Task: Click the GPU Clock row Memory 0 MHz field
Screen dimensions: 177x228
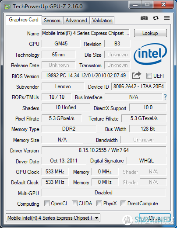Action: [105, 172]
